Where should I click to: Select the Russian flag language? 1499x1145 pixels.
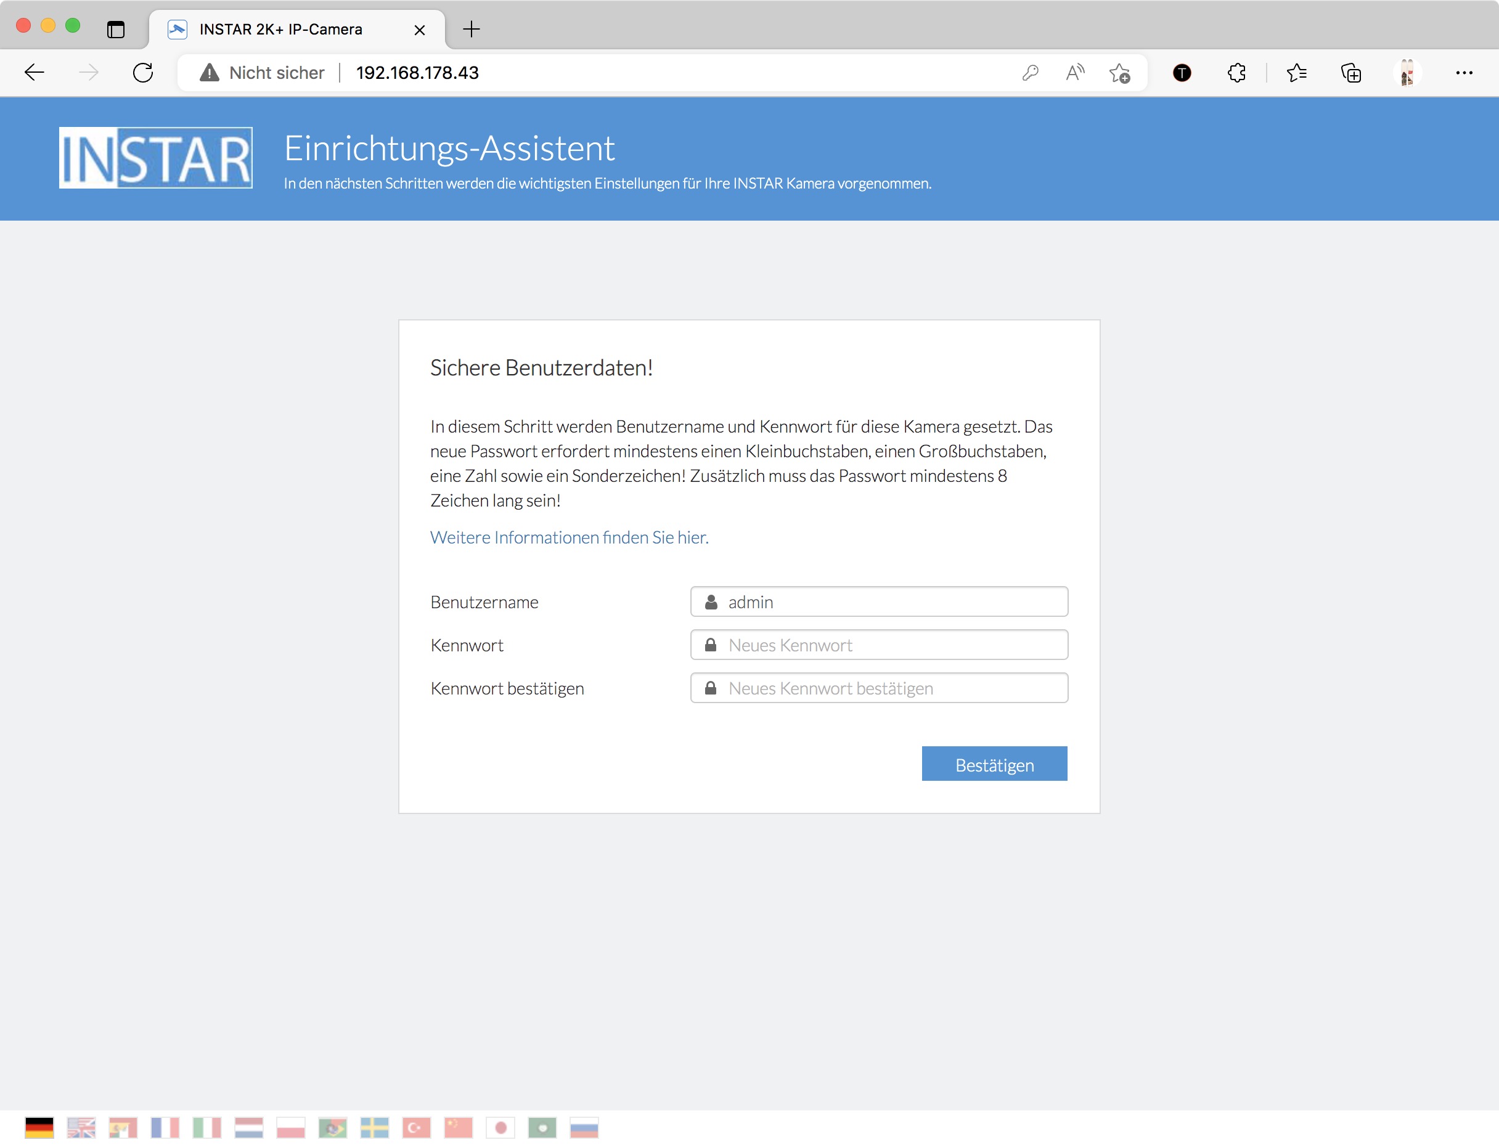[x=584, y=1127]
